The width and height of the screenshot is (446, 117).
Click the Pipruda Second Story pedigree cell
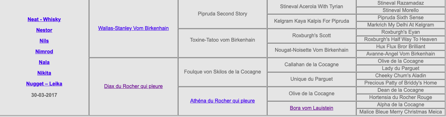point(223,14)
